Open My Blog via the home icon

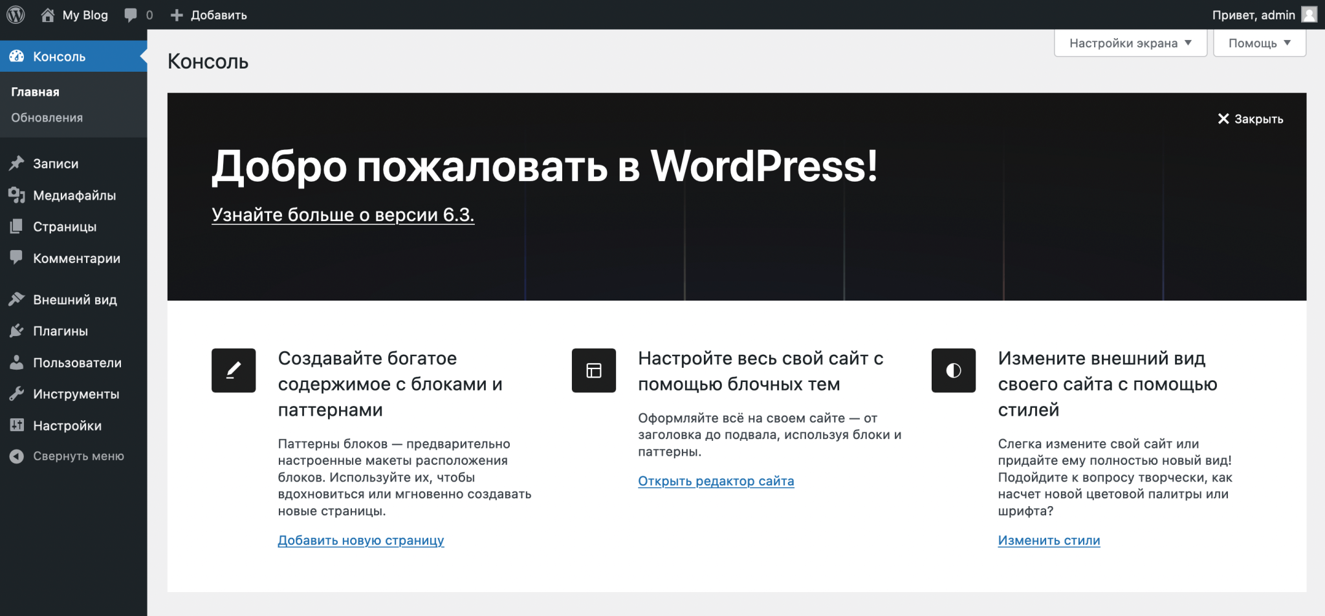[49, 14]
